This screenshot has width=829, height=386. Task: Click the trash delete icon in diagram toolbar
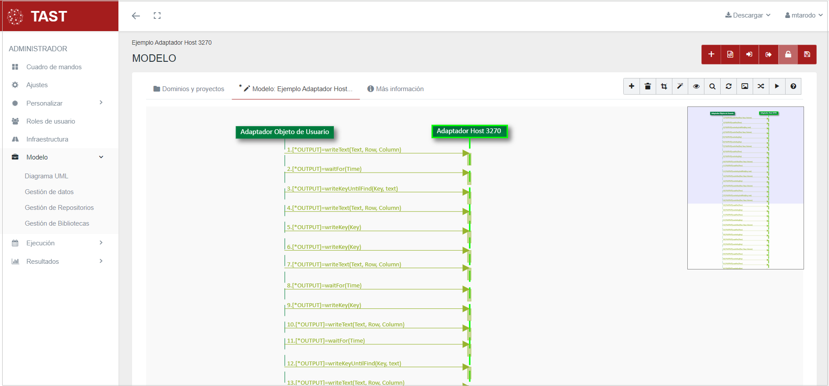point(647,86)
